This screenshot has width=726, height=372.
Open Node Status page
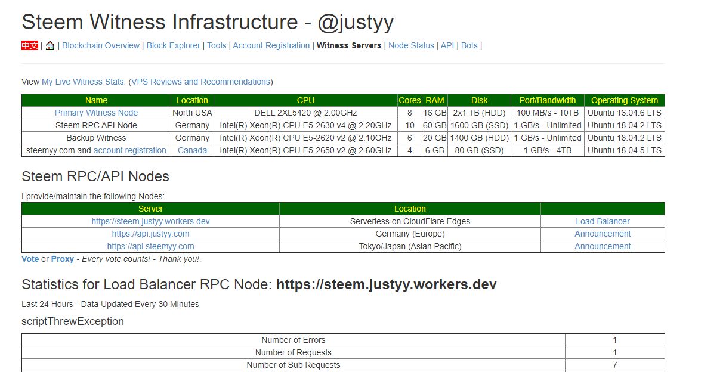click(411, 45)
